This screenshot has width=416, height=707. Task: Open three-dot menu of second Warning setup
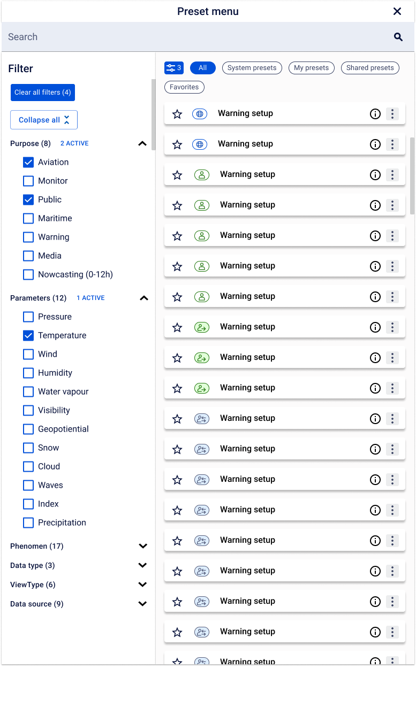pyautogui.click(x=392, y=144)
